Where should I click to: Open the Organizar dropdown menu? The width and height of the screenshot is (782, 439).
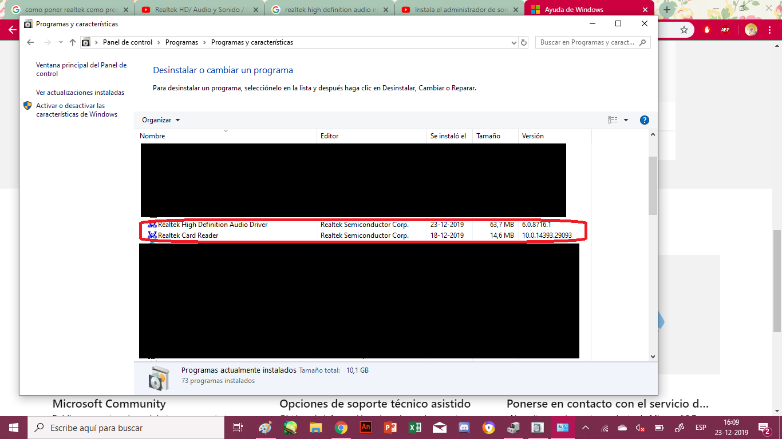161,120
